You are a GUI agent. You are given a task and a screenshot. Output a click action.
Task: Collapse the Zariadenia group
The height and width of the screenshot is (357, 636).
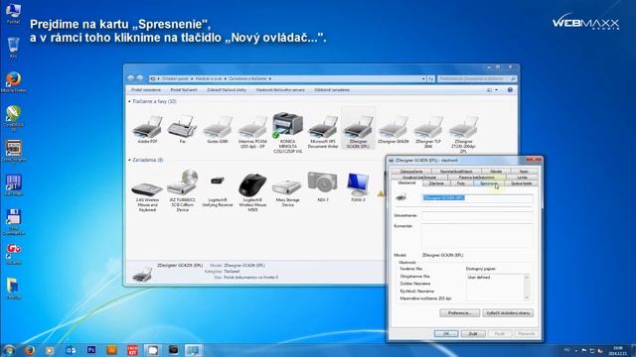click(129, 160)
